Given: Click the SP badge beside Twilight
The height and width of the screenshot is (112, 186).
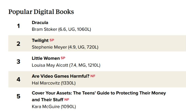Looking at the screenshot, I should [52, 40].
